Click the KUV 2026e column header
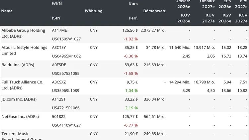The width and height of the screenshot is (249, 140). 184,18
